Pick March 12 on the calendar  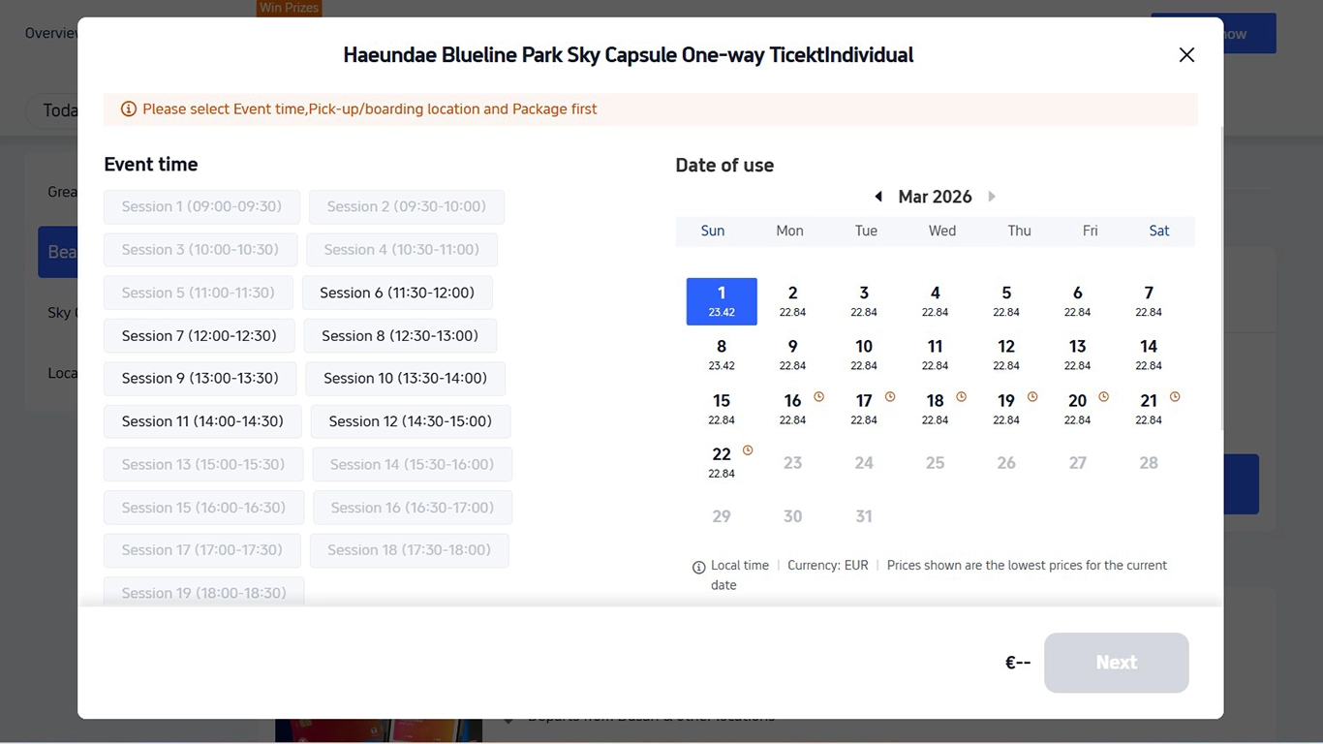pyautogui.click(x=1006, y=355)
